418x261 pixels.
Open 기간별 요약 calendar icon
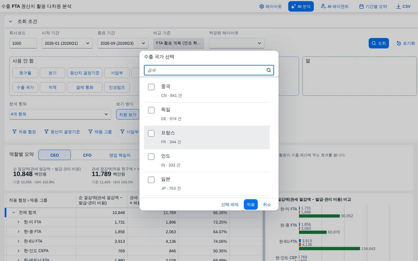[361, 7]
